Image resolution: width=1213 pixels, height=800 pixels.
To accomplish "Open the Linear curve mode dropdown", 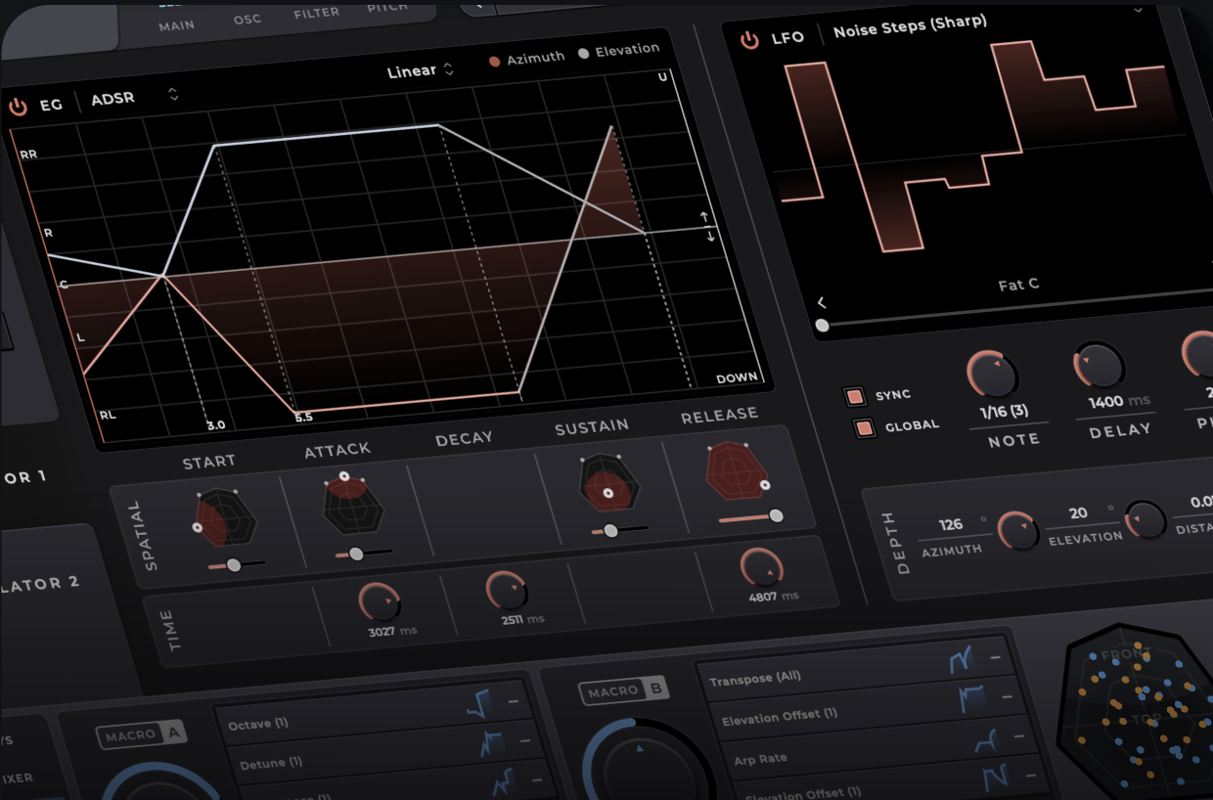I will 421,70.
